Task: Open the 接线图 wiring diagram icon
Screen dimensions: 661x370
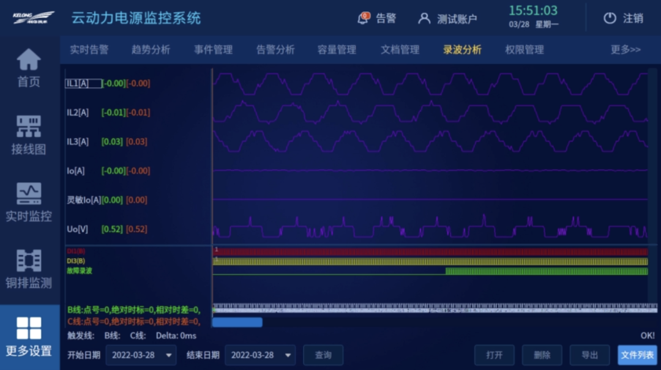Action: tap(29, 127)
